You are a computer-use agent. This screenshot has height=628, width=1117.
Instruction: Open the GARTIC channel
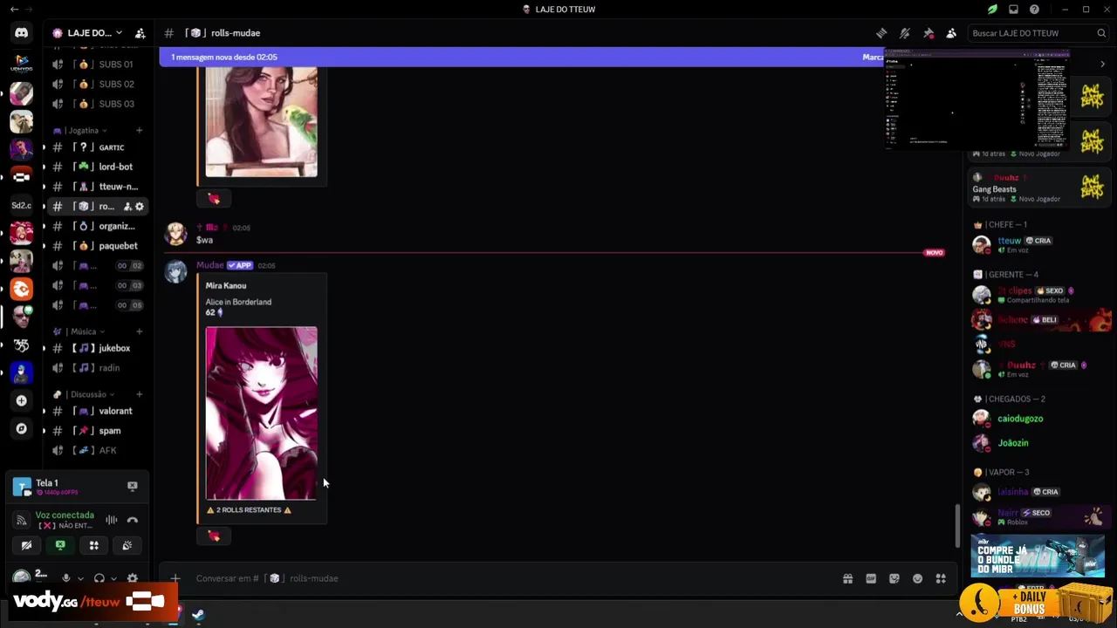98,147
